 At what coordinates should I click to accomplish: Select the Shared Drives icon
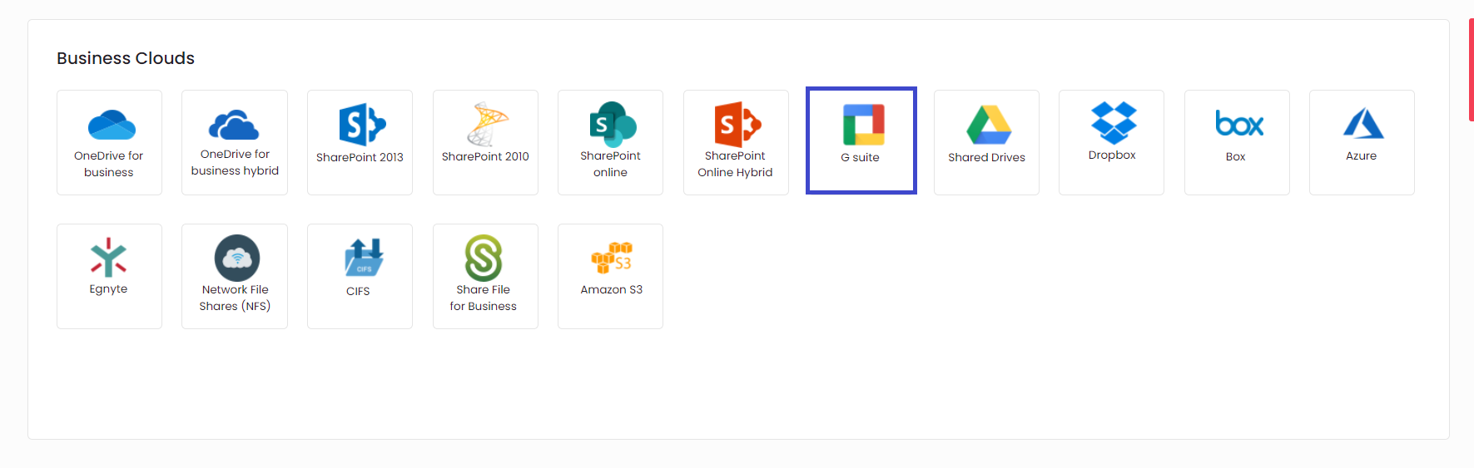(989, 125)
